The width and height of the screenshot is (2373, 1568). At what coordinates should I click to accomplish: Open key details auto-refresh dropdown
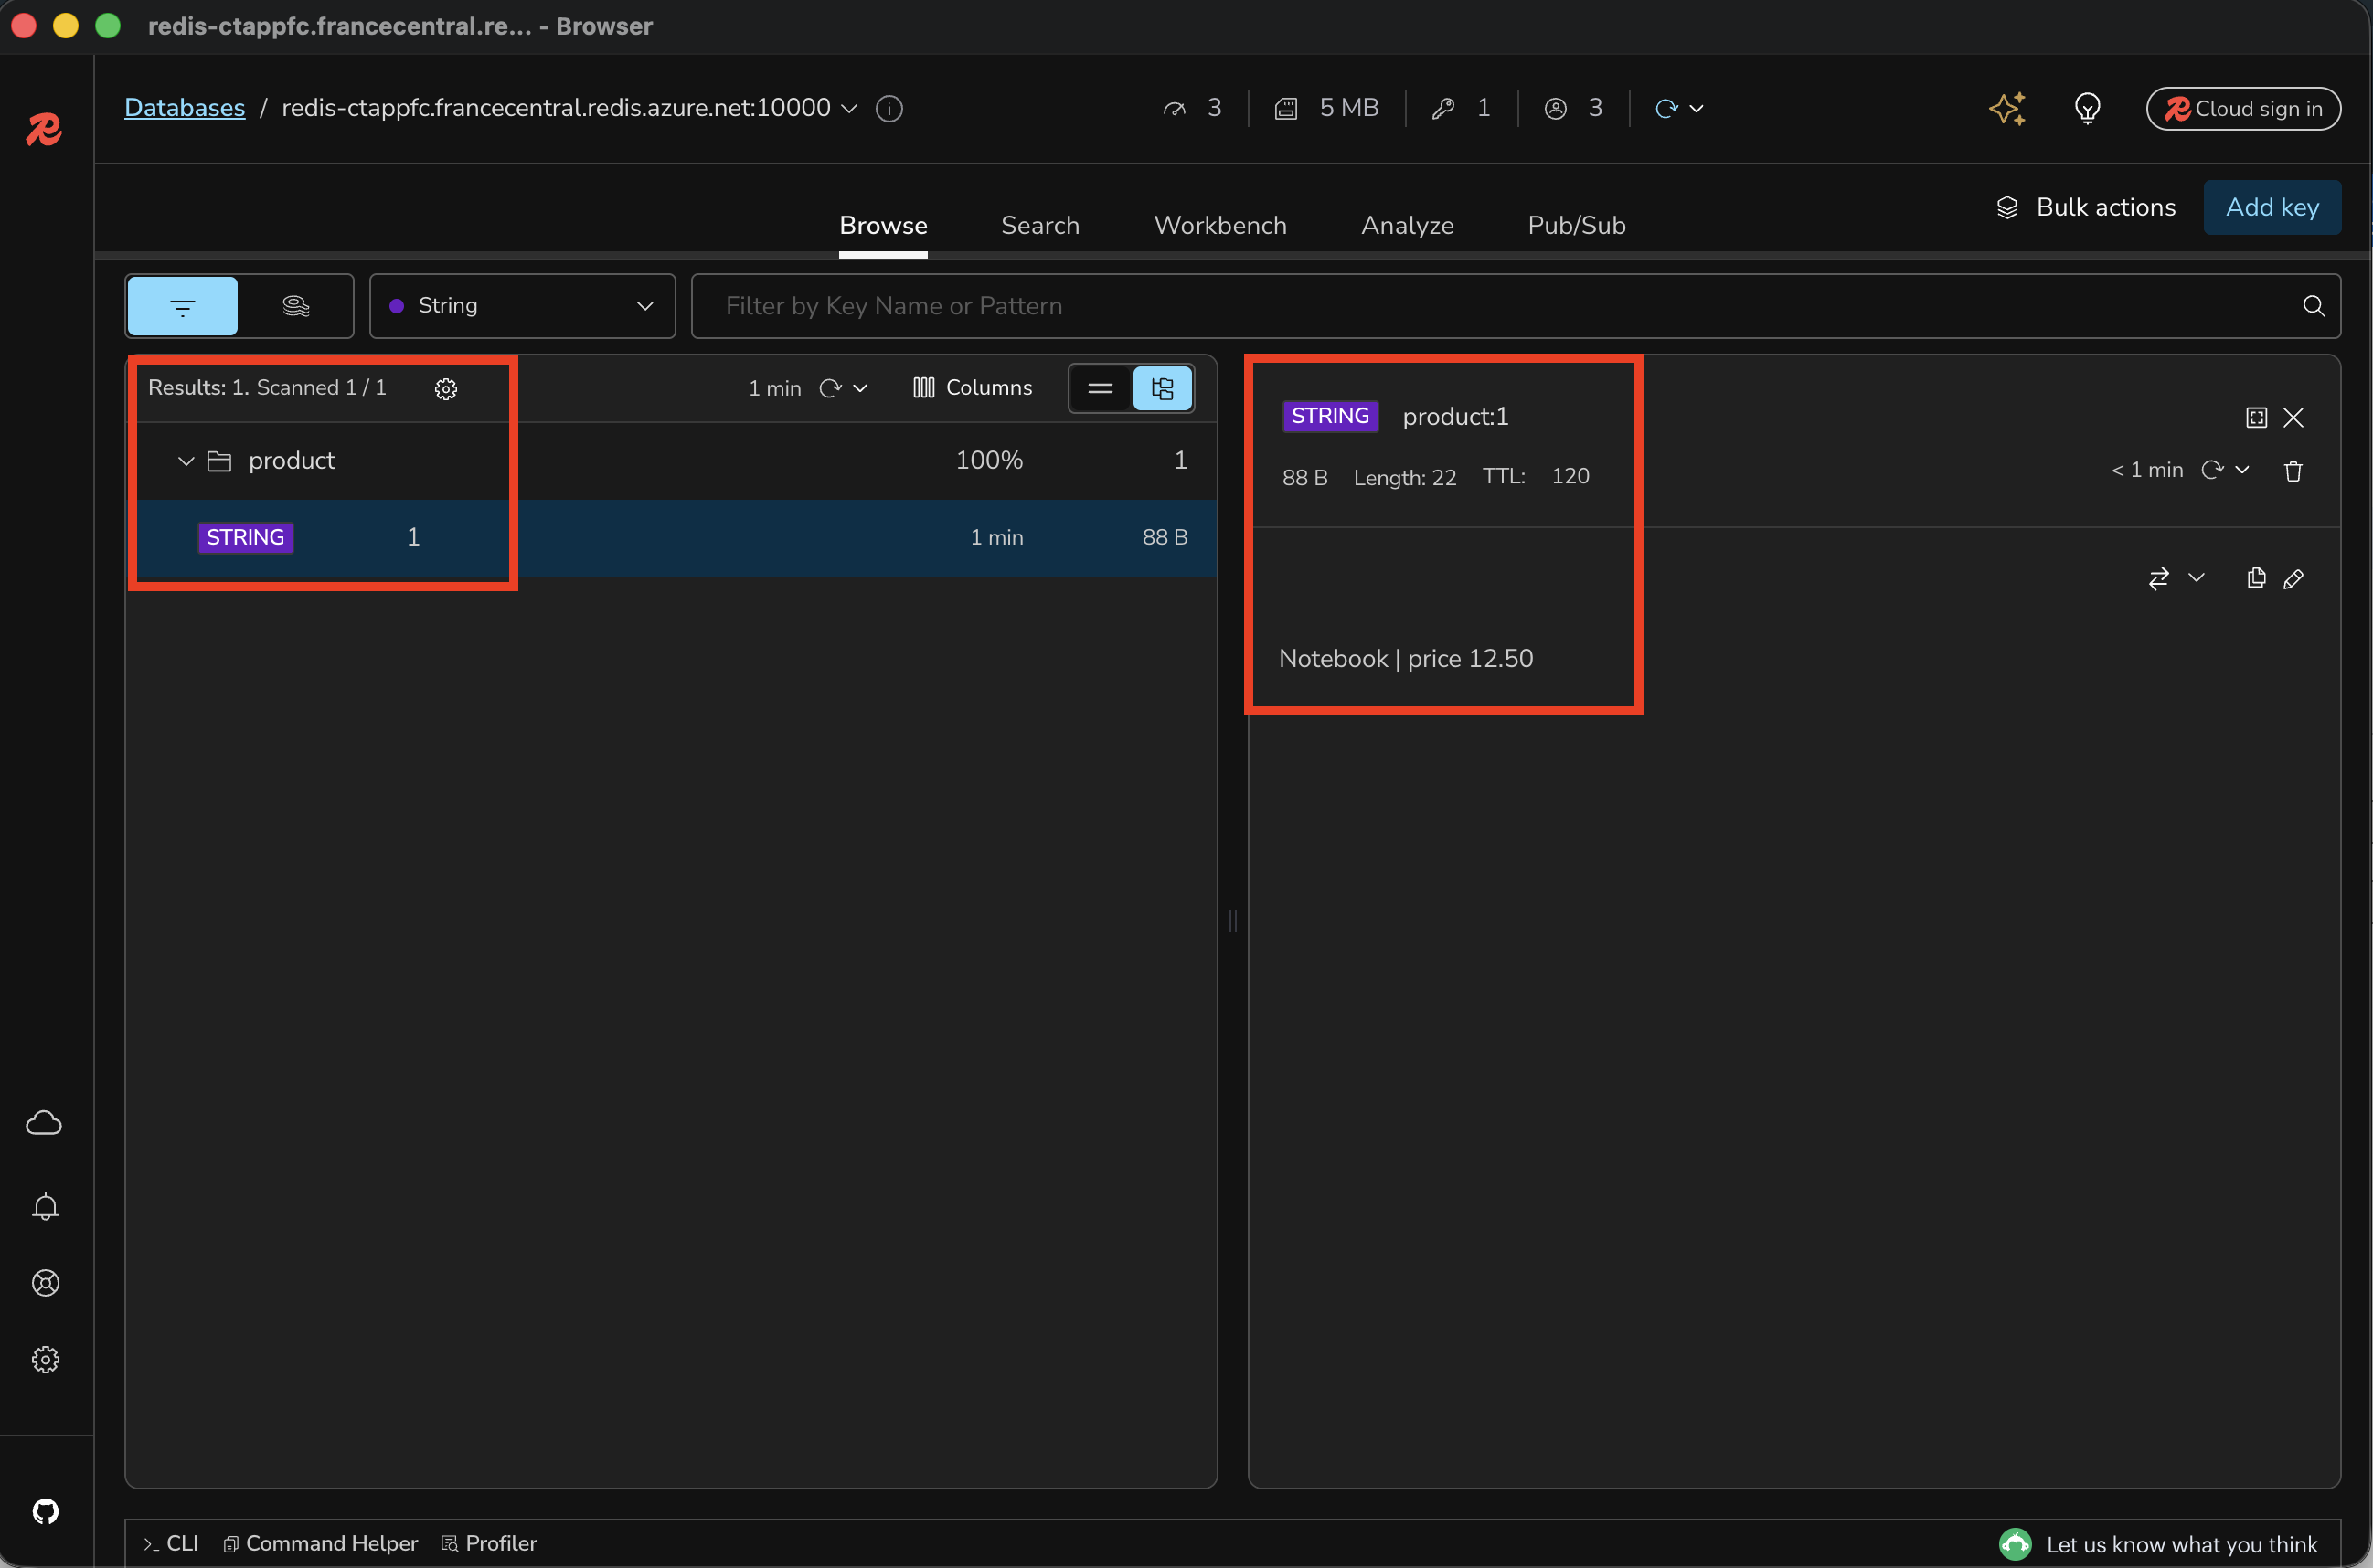click(2242, 470)
